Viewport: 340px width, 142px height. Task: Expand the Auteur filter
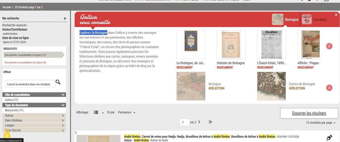pyautogui.click(x=34, y=115)
